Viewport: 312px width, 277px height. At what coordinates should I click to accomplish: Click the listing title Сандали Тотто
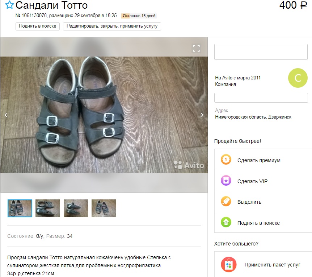point(51,5)
